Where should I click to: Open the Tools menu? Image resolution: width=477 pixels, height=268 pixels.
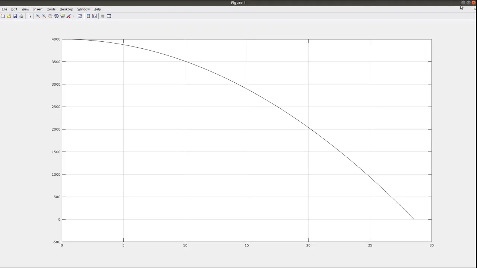tap(51, 9)
